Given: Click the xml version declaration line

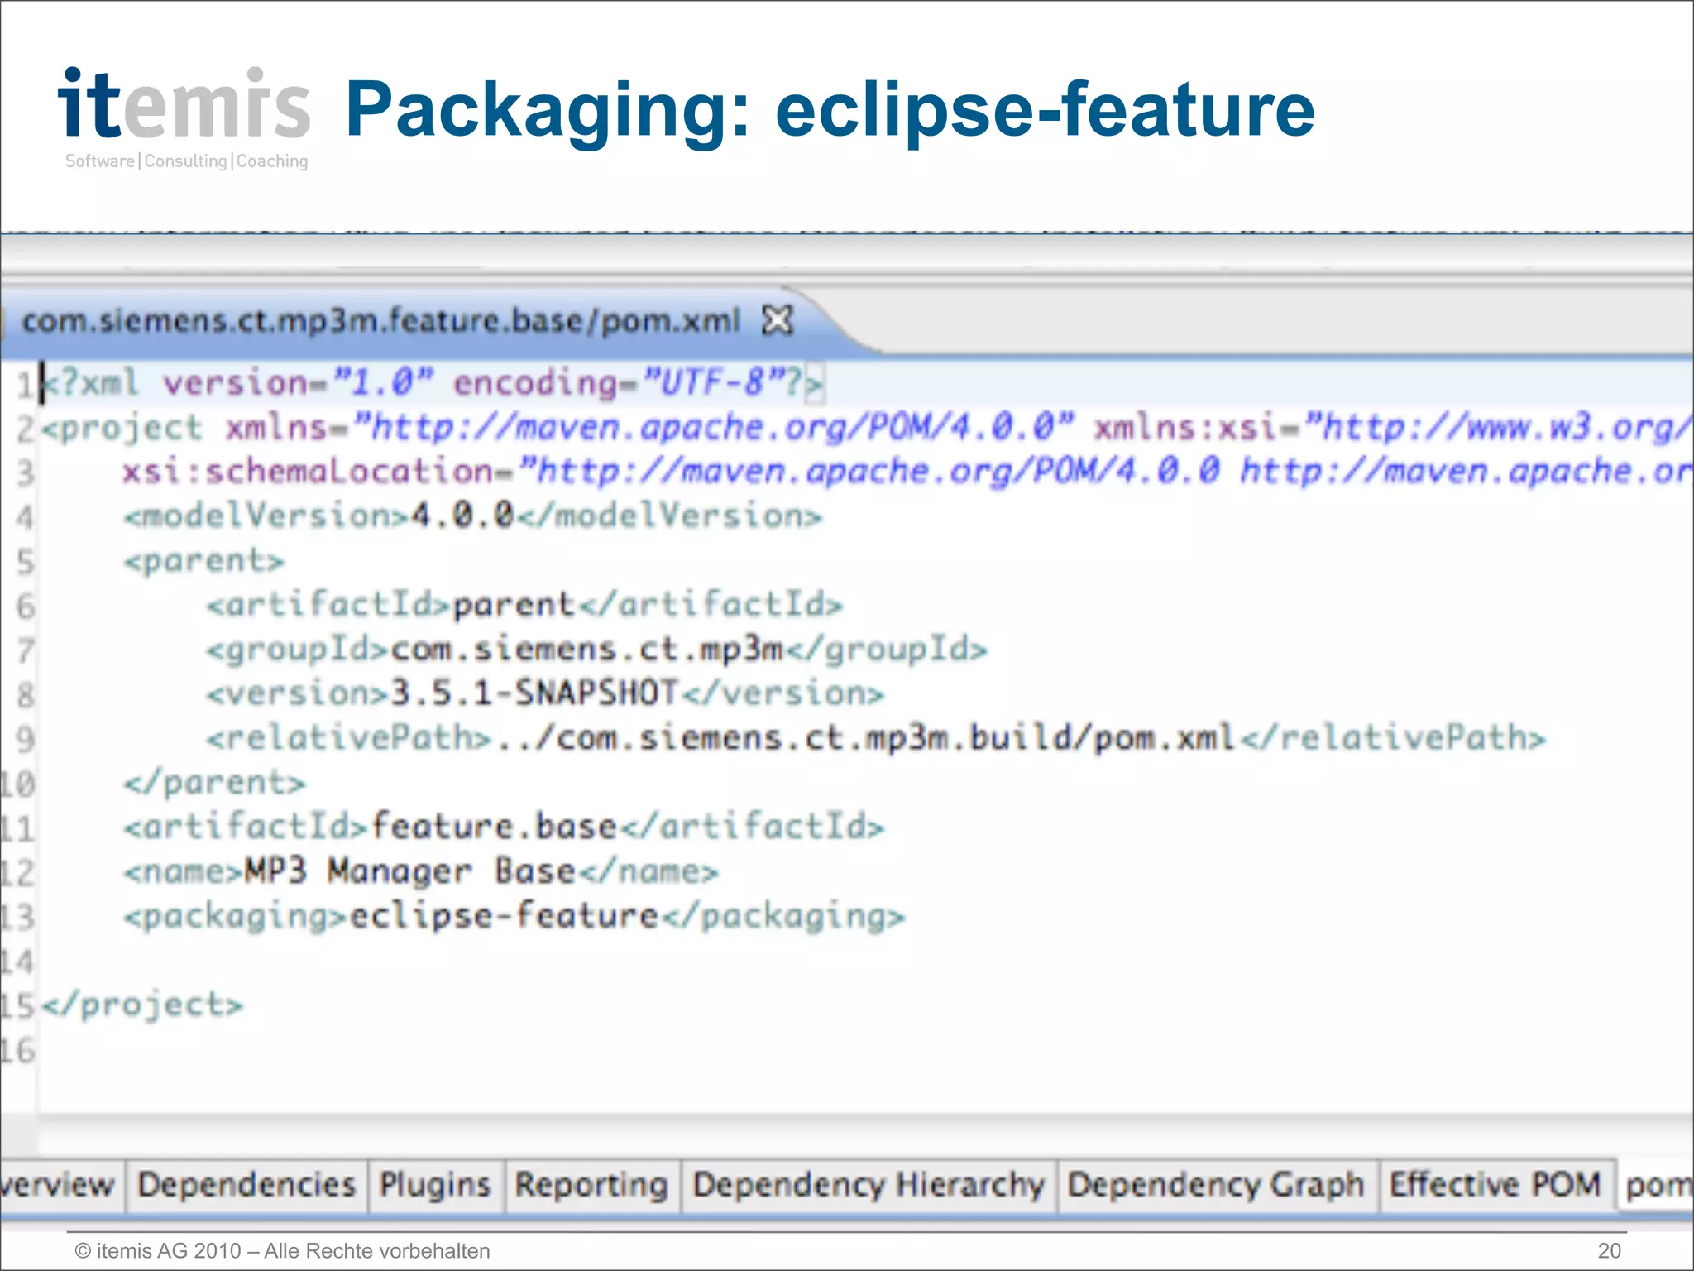Looking at the screenshot, I should point(432,383).
